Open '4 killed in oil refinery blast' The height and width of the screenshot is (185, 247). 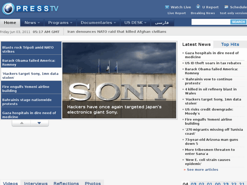pyautogui.click(x=211, y=91)
